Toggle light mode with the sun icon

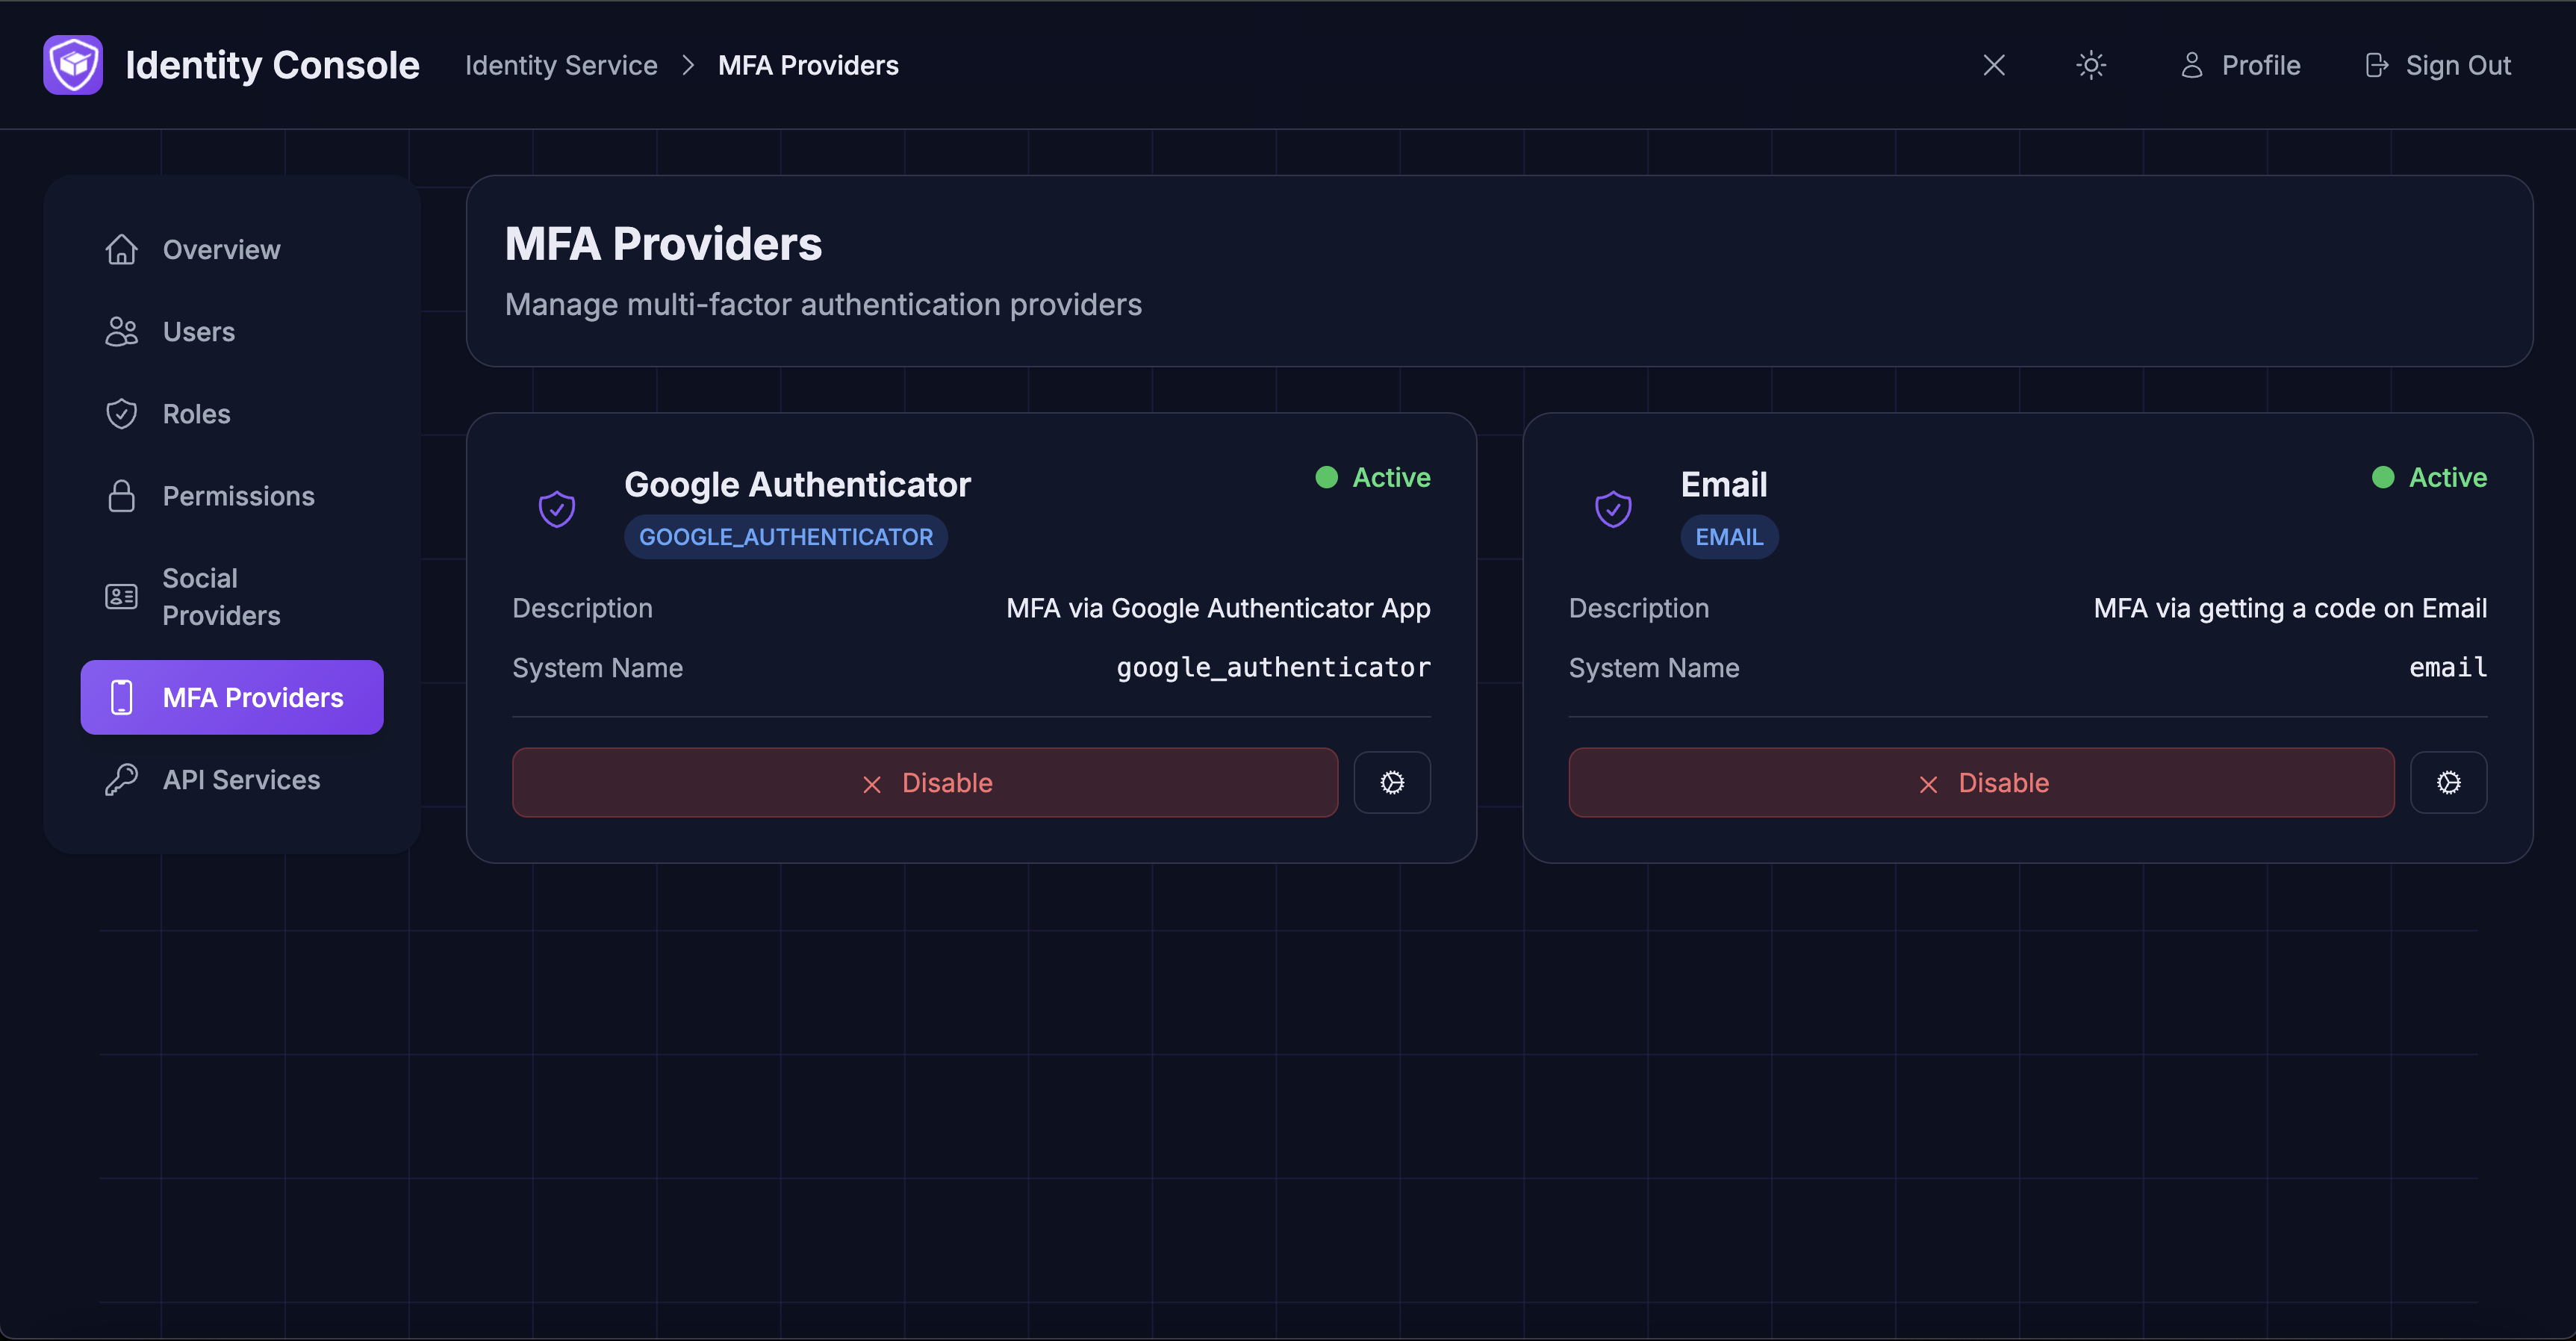coord(2090,64)
